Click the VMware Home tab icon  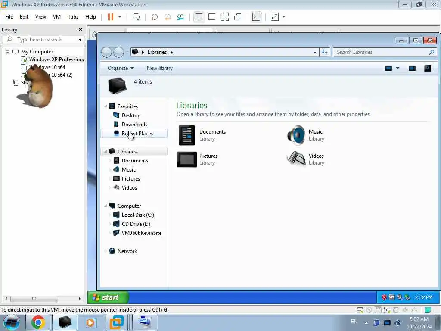point(94,34)
